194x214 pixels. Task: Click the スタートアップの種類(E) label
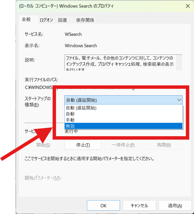click(38, 101)
